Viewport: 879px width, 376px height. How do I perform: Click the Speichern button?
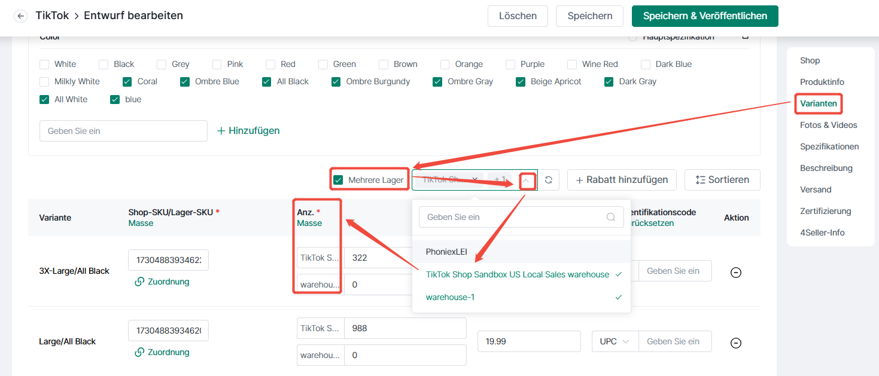click(x=589, y=16)
